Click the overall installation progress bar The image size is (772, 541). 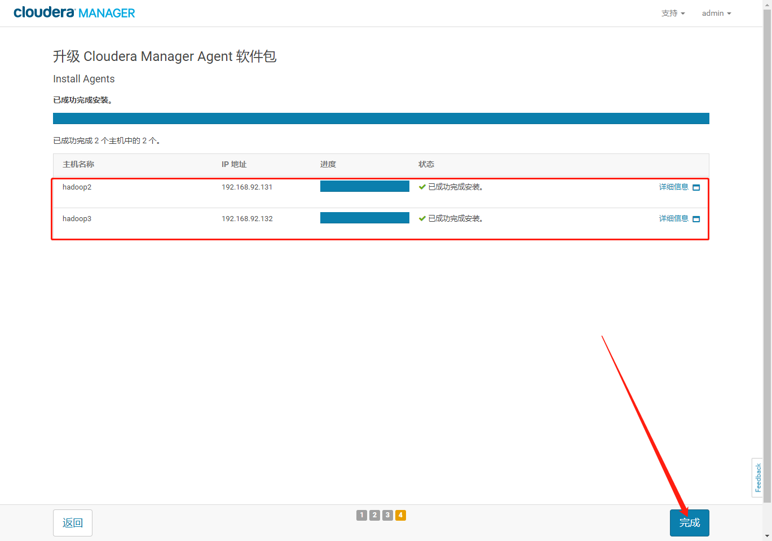[x=381, y=118]
